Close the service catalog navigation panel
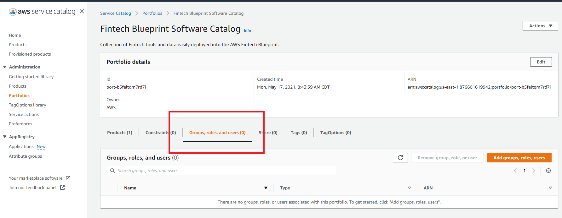The image size is (562, 218). pos(82,11)
